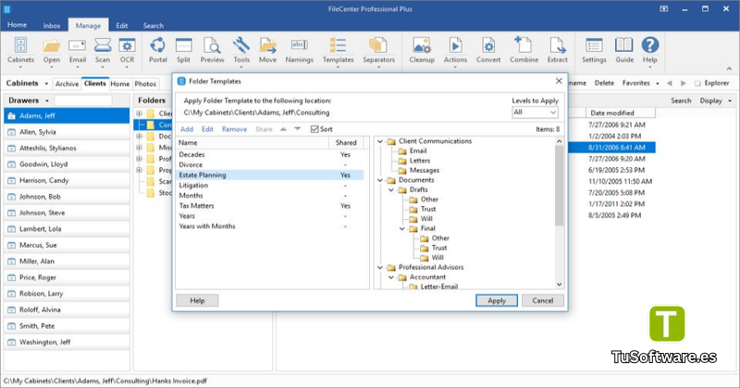Click the Move ribbon icon
Image resolution: width=740 pixels, height=388 pixels.
point(267,51)
